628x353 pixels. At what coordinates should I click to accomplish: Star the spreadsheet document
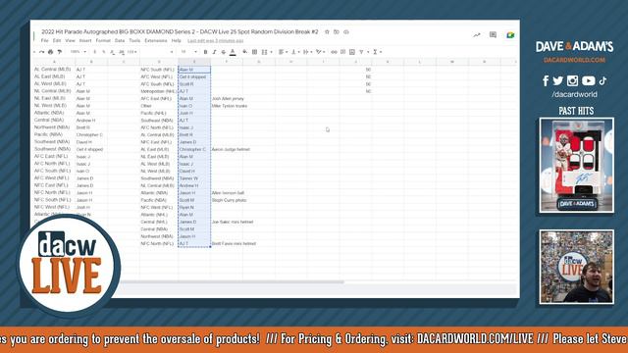point(327,31)
